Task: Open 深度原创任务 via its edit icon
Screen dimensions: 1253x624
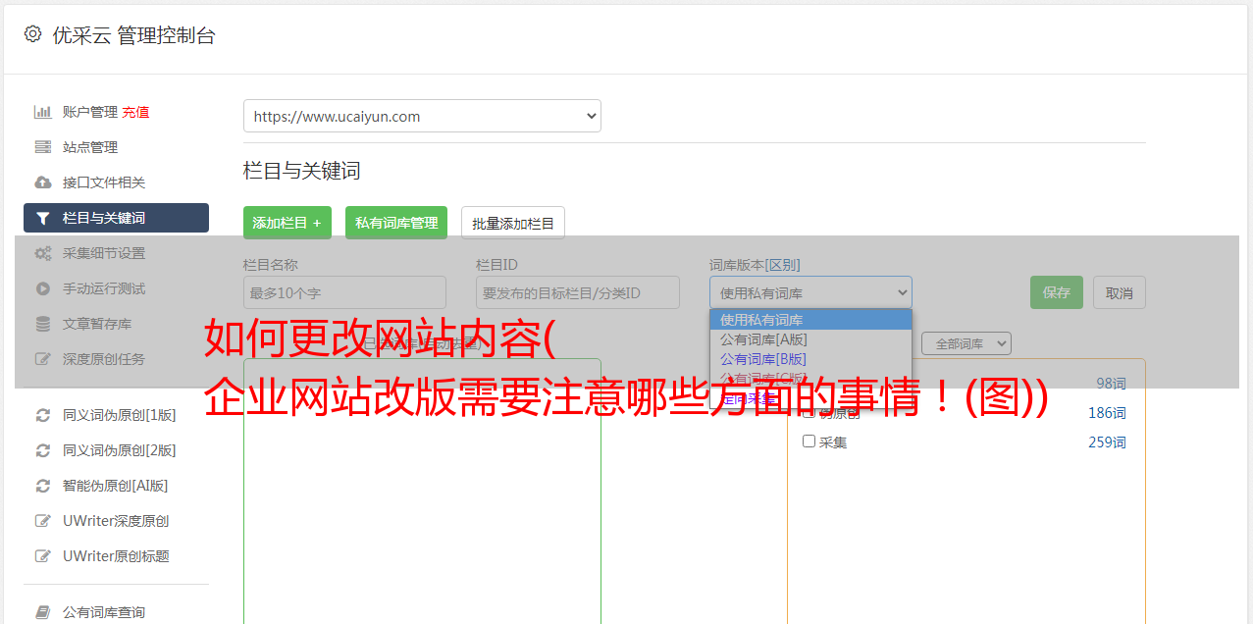Action: click(x=43, y=359)
